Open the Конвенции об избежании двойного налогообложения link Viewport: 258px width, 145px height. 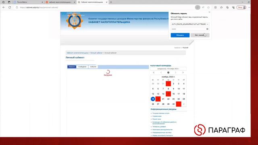point(164,123)
